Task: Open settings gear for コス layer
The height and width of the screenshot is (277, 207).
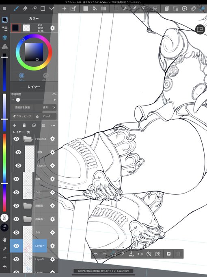Action: tap(52, 192)
